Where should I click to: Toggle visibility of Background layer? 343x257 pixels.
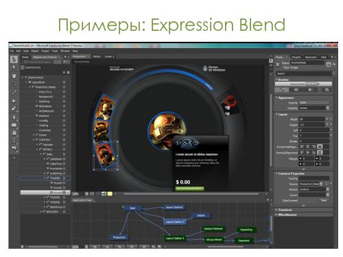[64, 97]
